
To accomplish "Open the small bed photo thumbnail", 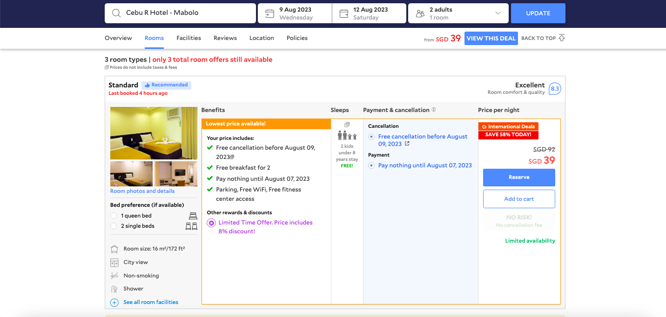I will [131, 174].
